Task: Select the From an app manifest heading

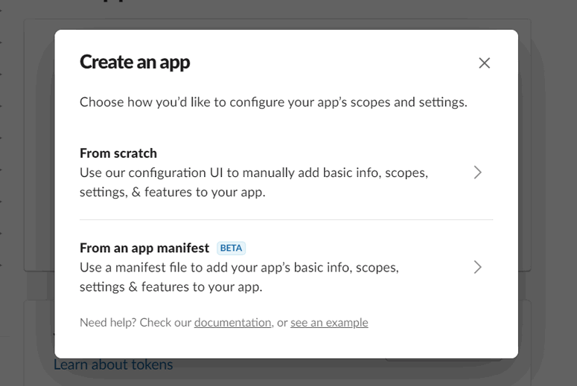Action: (144, 248)
